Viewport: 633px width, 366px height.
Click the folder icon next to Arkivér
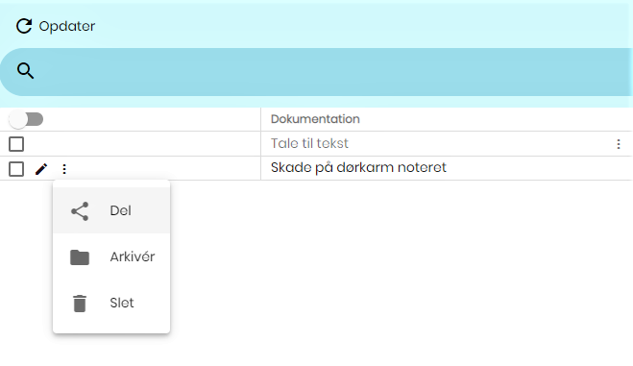point(80,257)
